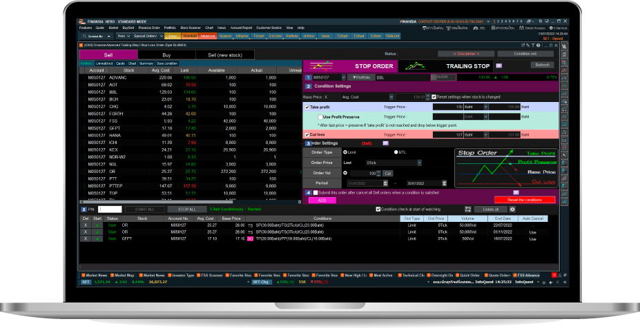Open the calendar picker for period end date
Screen dimensions: 640x328
(444, 183)
